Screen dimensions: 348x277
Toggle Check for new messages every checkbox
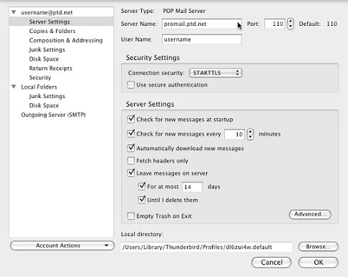coord(131,134)
